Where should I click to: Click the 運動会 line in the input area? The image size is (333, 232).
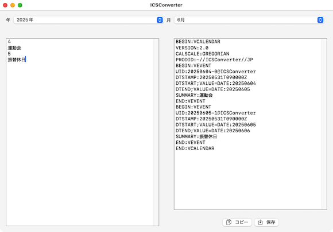tap(14, 48)
